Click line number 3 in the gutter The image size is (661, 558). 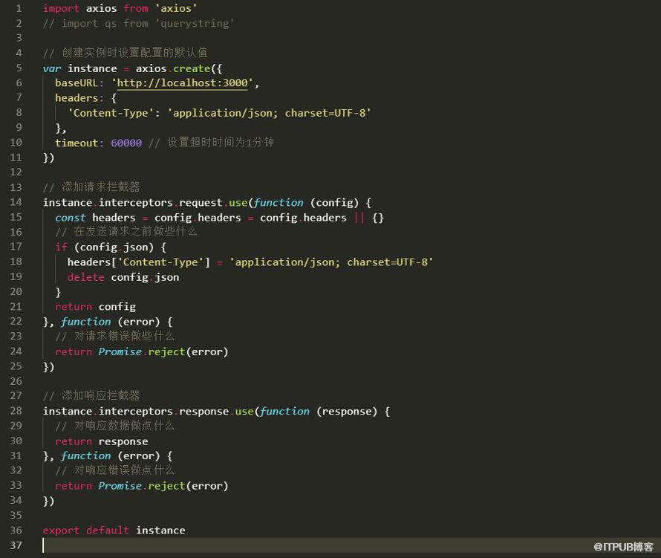click(x=19, y=38)
